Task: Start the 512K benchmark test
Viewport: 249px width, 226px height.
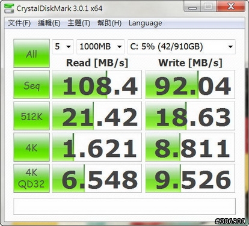Action: click(x=31, y=116)
